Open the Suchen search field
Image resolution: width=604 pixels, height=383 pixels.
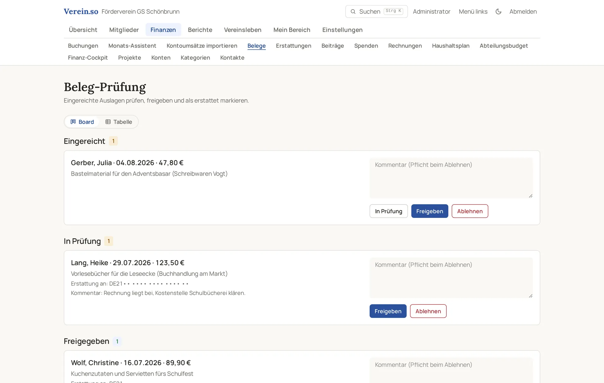(x=376, y=11)
